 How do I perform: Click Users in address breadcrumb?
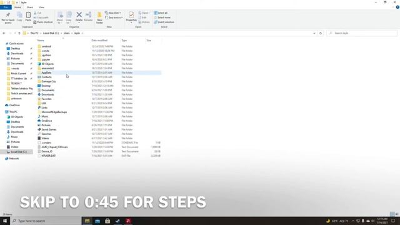coord(67,33)
